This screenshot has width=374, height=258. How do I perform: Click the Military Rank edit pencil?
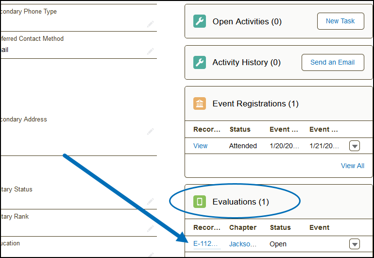pos(151,228)
